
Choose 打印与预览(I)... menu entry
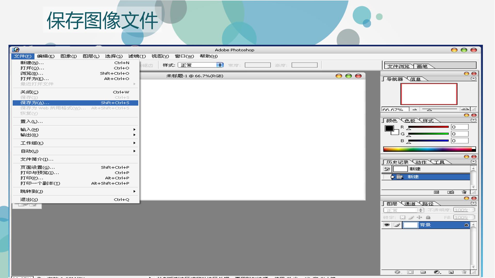[x=75, y=173]
